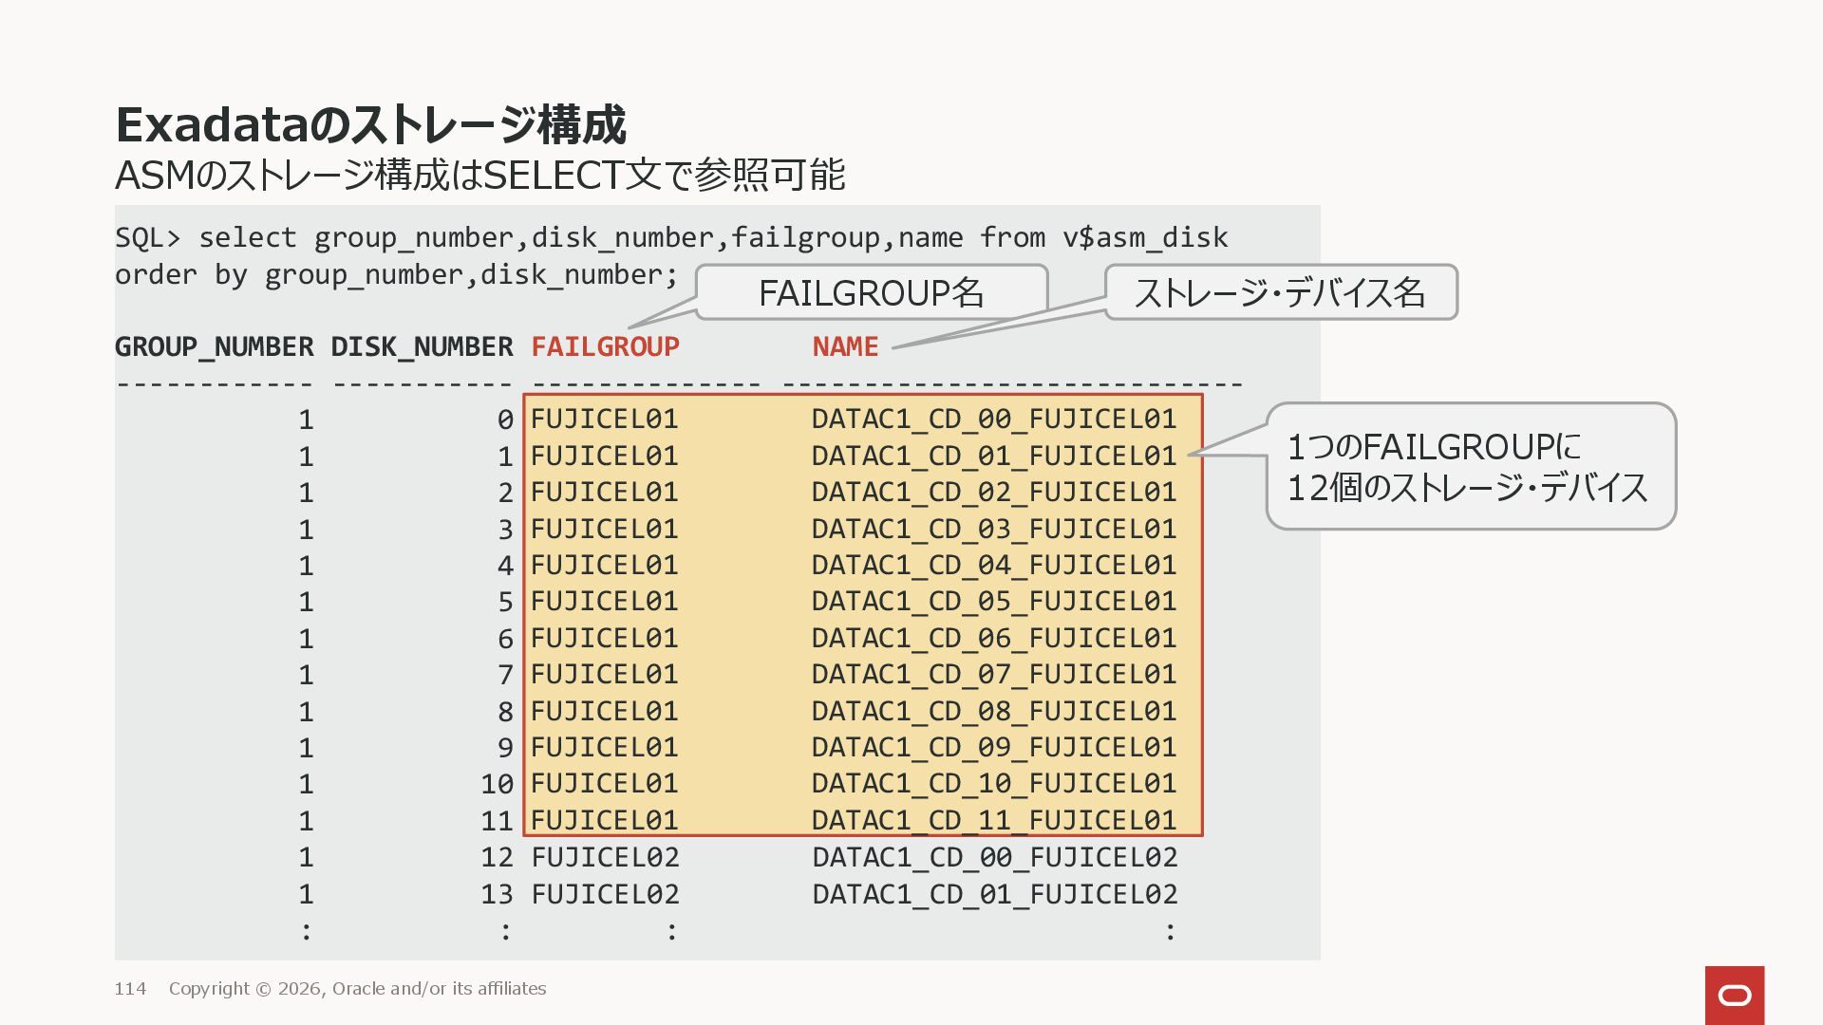Click the red Oracle logo icon
This screenshot has height=1025, width=1823.
pyautogui.click(x=1734, y=995)
